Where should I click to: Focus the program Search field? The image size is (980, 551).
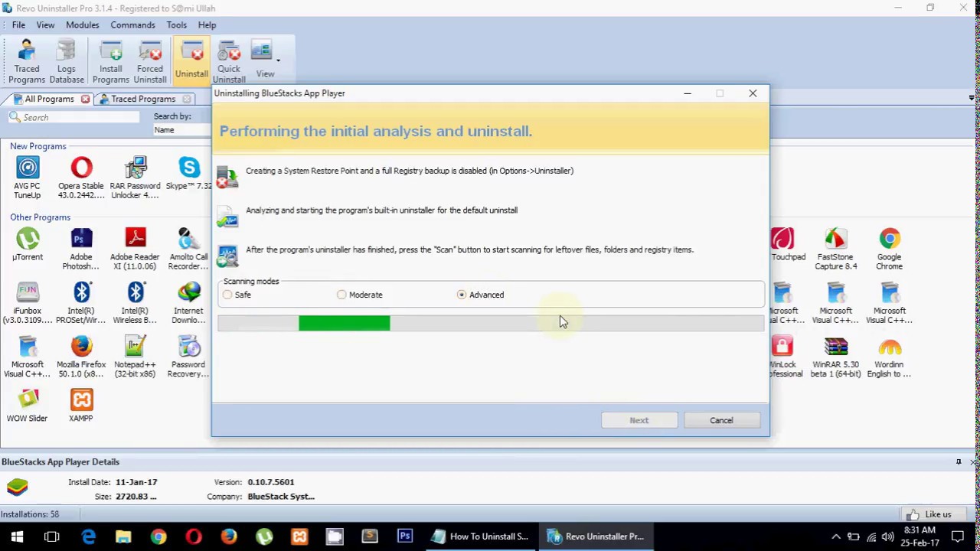(73, 118)
